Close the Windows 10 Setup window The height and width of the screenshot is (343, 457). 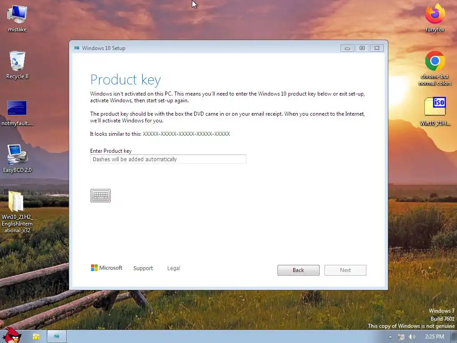click(377, 48)
